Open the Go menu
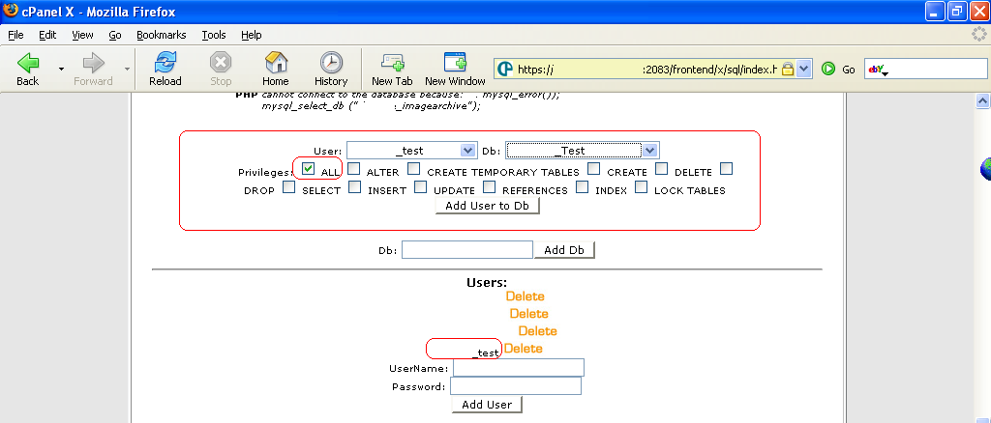 (x=115, y=35)
